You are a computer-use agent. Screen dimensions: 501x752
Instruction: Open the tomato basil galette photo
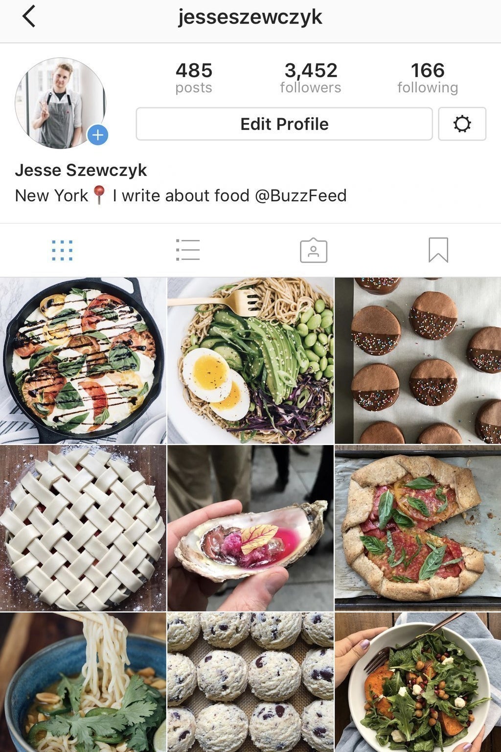point(418,528)
